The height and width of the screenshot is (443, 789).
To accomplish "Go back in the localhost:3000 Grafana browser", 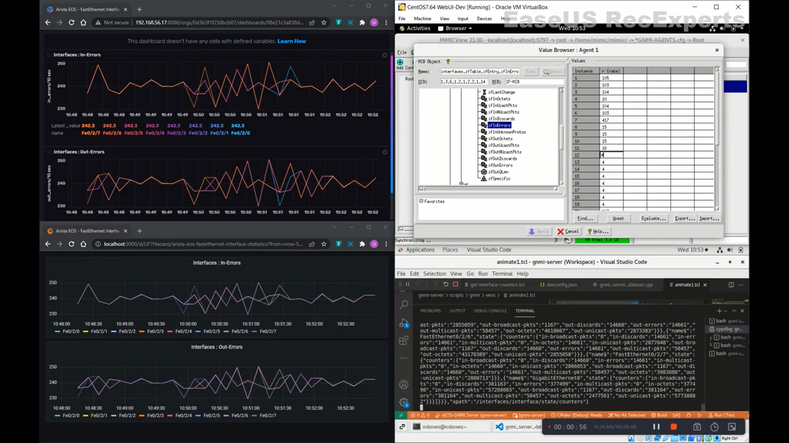I will (48, 244).
